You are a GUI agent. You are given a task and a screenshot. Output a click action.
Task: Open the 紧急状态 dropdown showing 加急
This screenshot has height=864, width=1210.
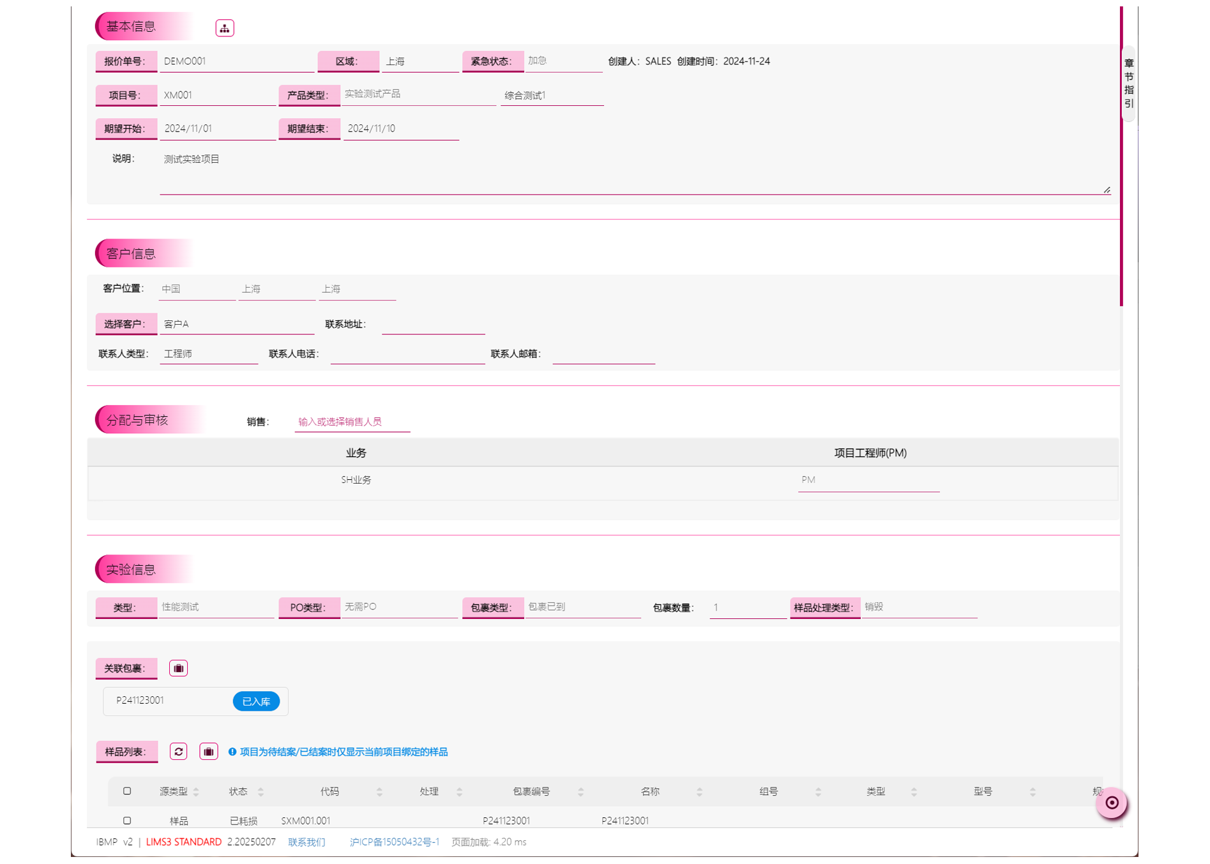tap(563, 61)
